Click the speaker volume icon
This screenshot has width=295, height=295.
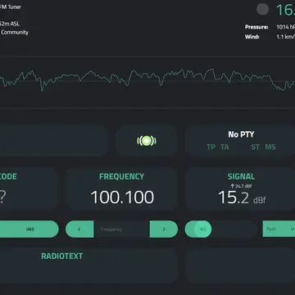click(x=202, y=229)
